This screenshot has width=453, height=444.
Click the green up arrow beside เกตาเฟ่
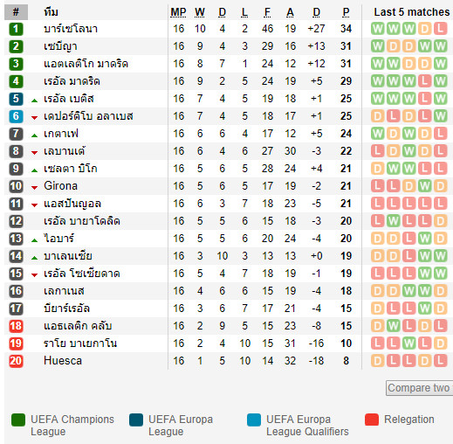tap(34, 135)
